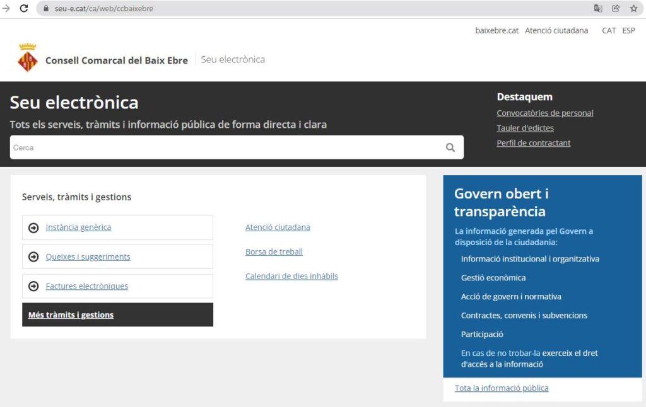The image size is (646, 407).
Task: Click the arrow icon beside Instància genèrica
Action: pos(34,227)
